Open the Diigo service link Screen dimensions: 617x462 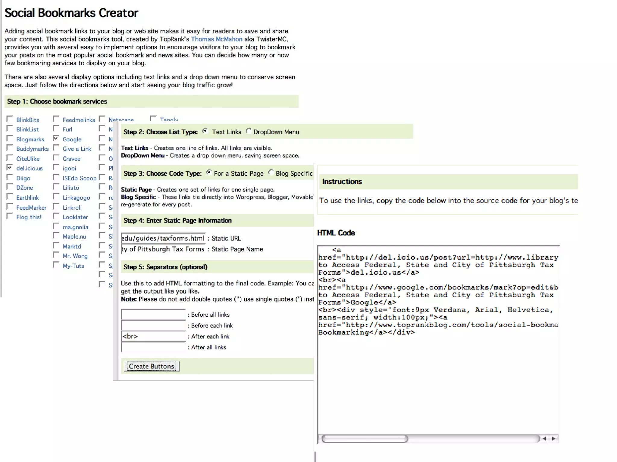(23, 178)
